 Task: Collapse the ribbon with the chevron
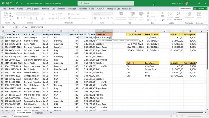[206, 22]
